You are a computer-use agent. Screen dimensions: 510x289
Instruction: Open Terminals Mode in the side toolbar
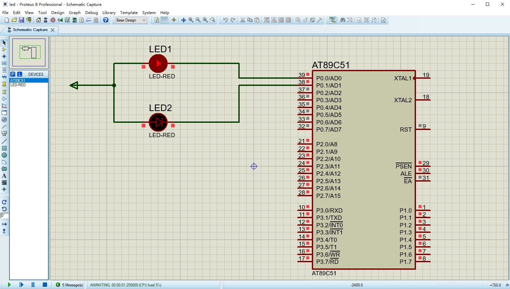coord(4,92)
